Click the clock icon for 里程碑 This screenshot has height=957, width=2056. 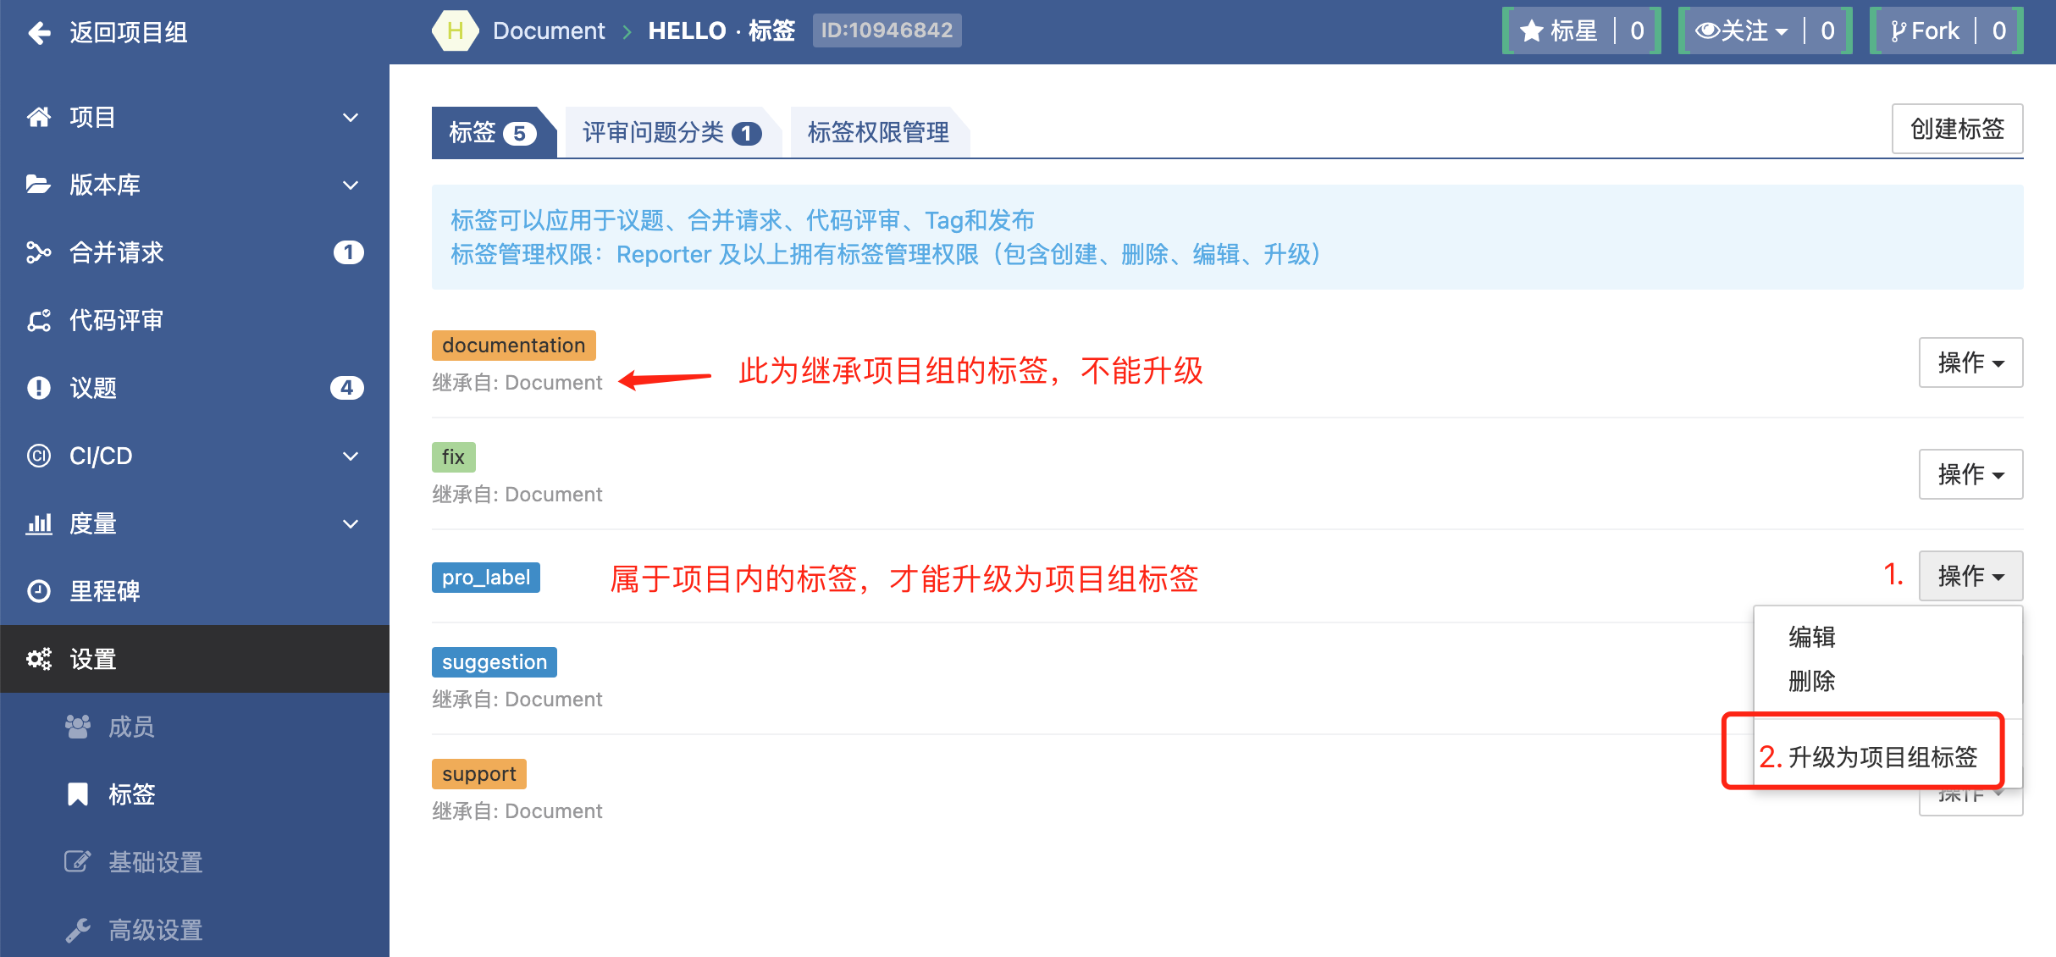point(39,591)
